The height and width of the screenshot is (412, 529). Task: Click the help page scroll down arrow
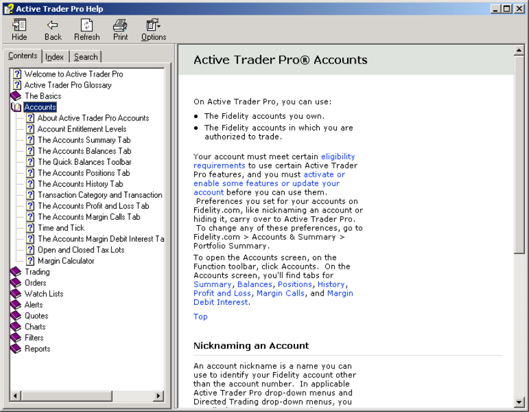(x=519, y=402)
